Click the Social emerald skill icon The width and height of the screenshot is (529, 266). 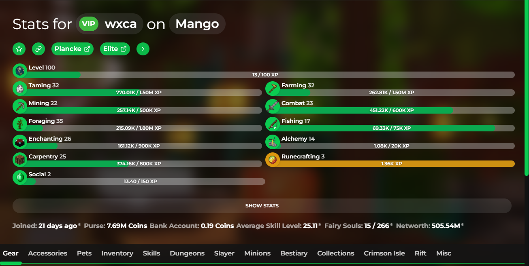tap(19, 177)
